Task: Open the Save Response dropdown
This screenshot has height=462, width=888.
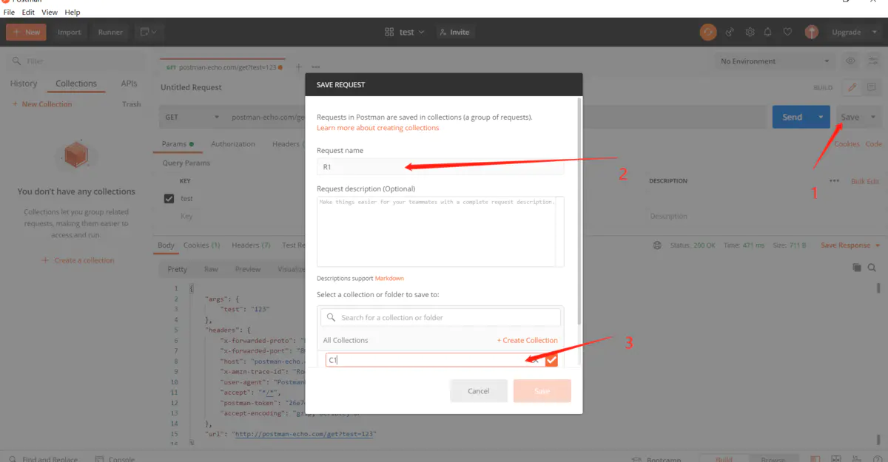Action: coord(850,245)
